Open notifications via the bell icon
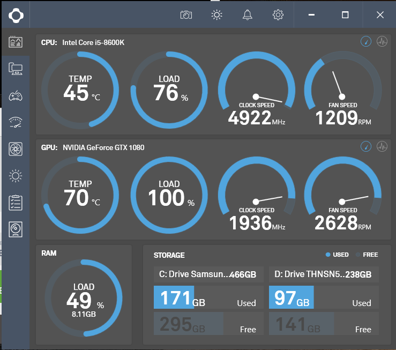The image size is (396, 350). pos(248,15)
